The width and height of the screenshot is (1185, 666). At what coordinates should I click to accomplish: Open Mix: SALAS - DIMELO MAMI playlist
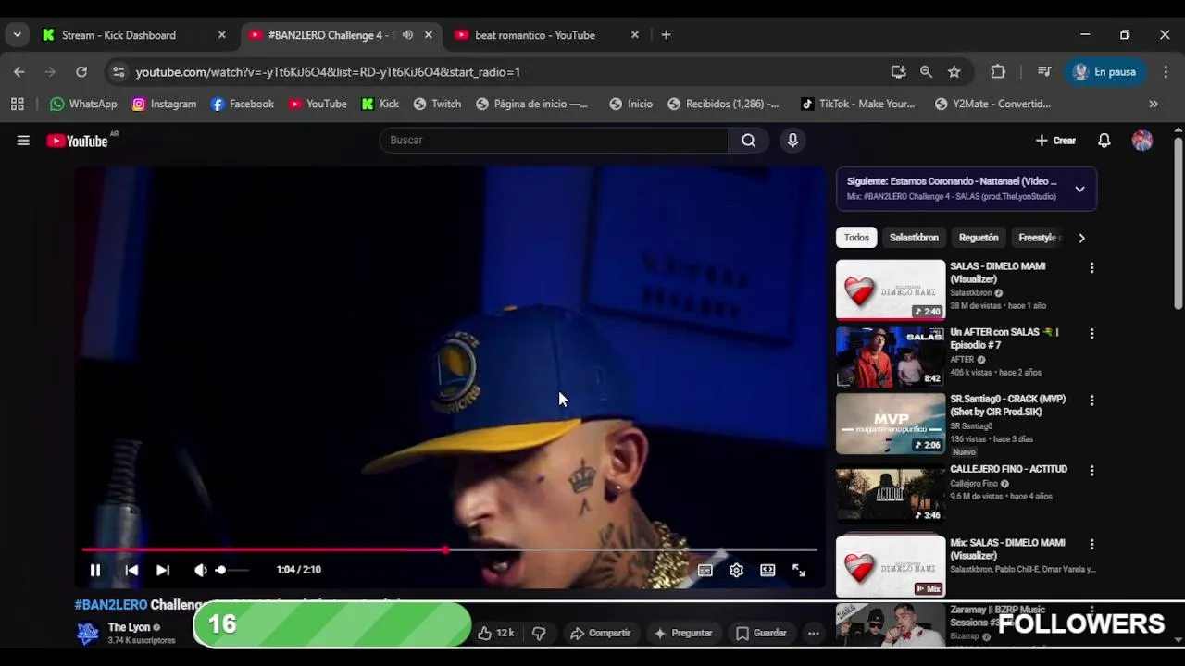pyautogui.click(x=891, y=566)
